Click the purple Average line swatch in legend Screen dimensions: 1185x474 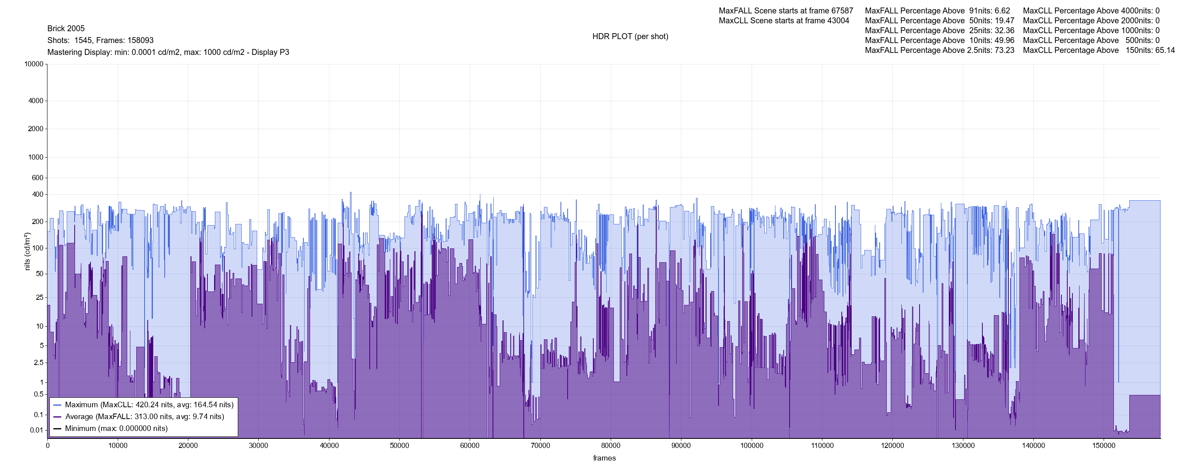tap(58, 417)
